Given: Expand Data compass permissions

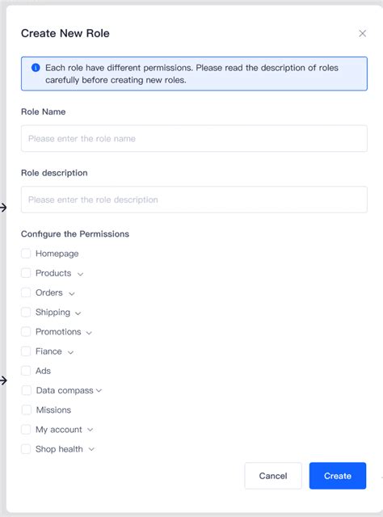Looking at the screenshot, I should point(99,391).
